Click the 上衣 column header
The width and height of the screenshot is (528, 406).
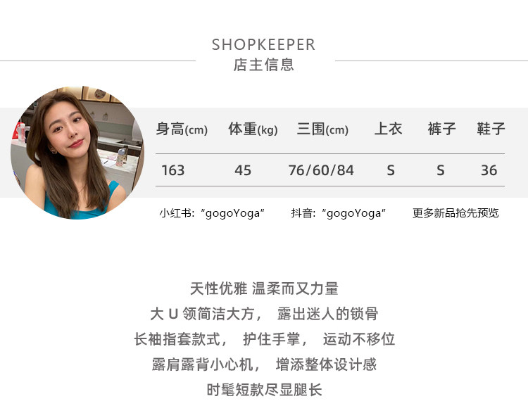point(388,129)
